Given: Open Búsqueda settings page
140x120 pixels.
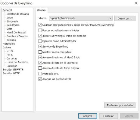Looking at the screenshot, I should point(12,21).
